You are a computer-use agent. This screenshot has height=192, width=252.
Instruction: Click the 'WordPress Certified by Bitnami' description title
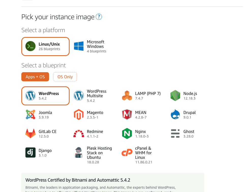(x=78, y=180)
